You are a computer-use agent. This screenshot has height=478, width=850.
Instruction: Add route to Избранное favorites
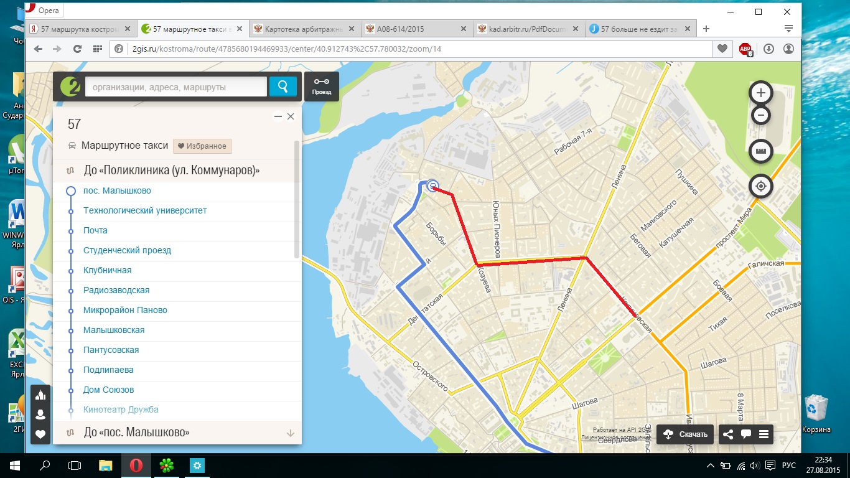coord(202,146)
